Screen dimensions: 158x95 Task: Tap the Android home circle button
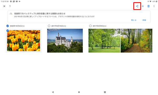(79, 92)
